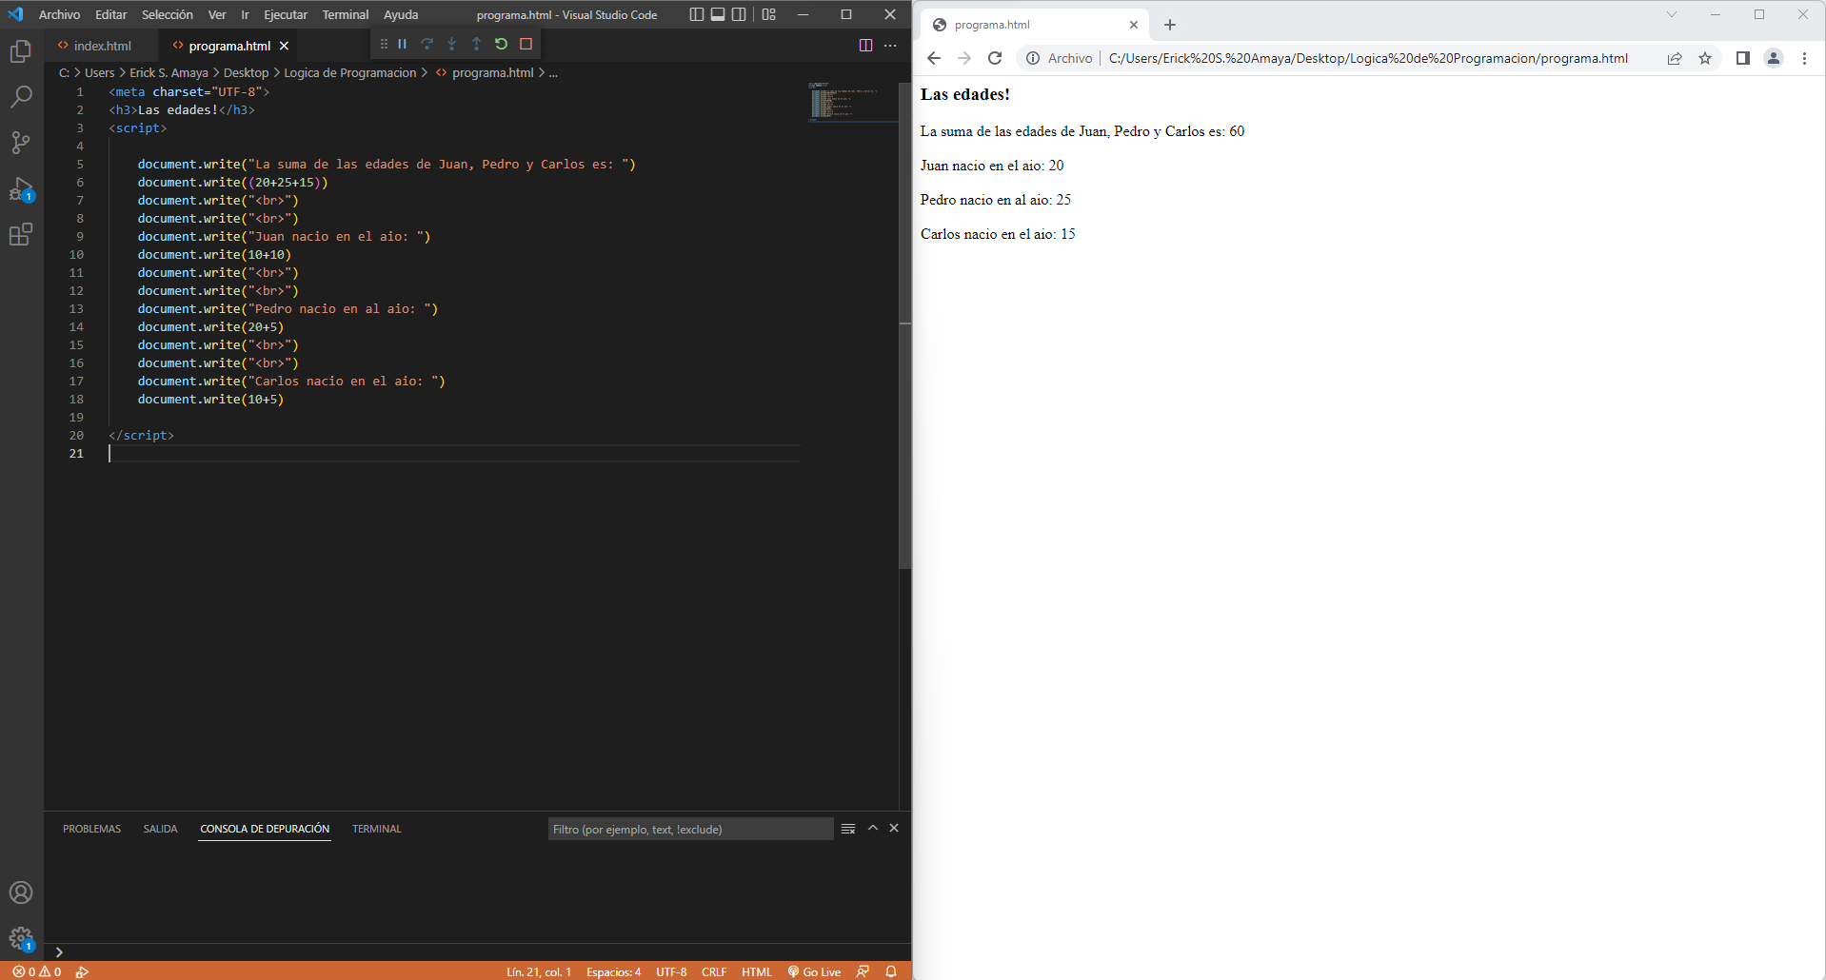Open the Selección menu
The width and height of the screenshot is (1826, 980).
(167, 14)
